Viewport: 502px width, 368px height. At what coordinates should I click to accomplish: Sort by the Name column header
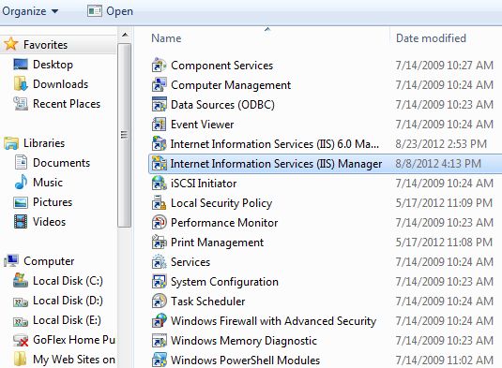166,38
